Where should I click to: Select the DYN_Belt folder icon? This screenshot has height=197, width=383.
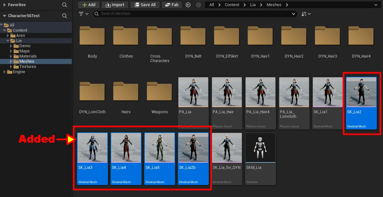point(193,36)
